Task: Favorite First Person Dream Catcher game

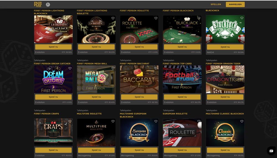Action: pos(70,68)
